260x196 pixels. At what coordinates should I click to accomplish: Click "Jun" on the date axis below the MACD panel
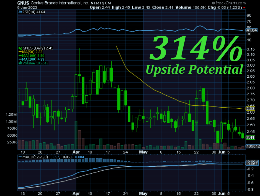[222, 193]
